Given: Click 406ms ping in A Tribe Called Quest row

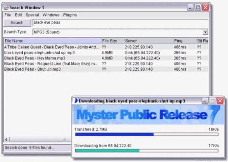Looking at the screenshot, I should tap(180, 47).
